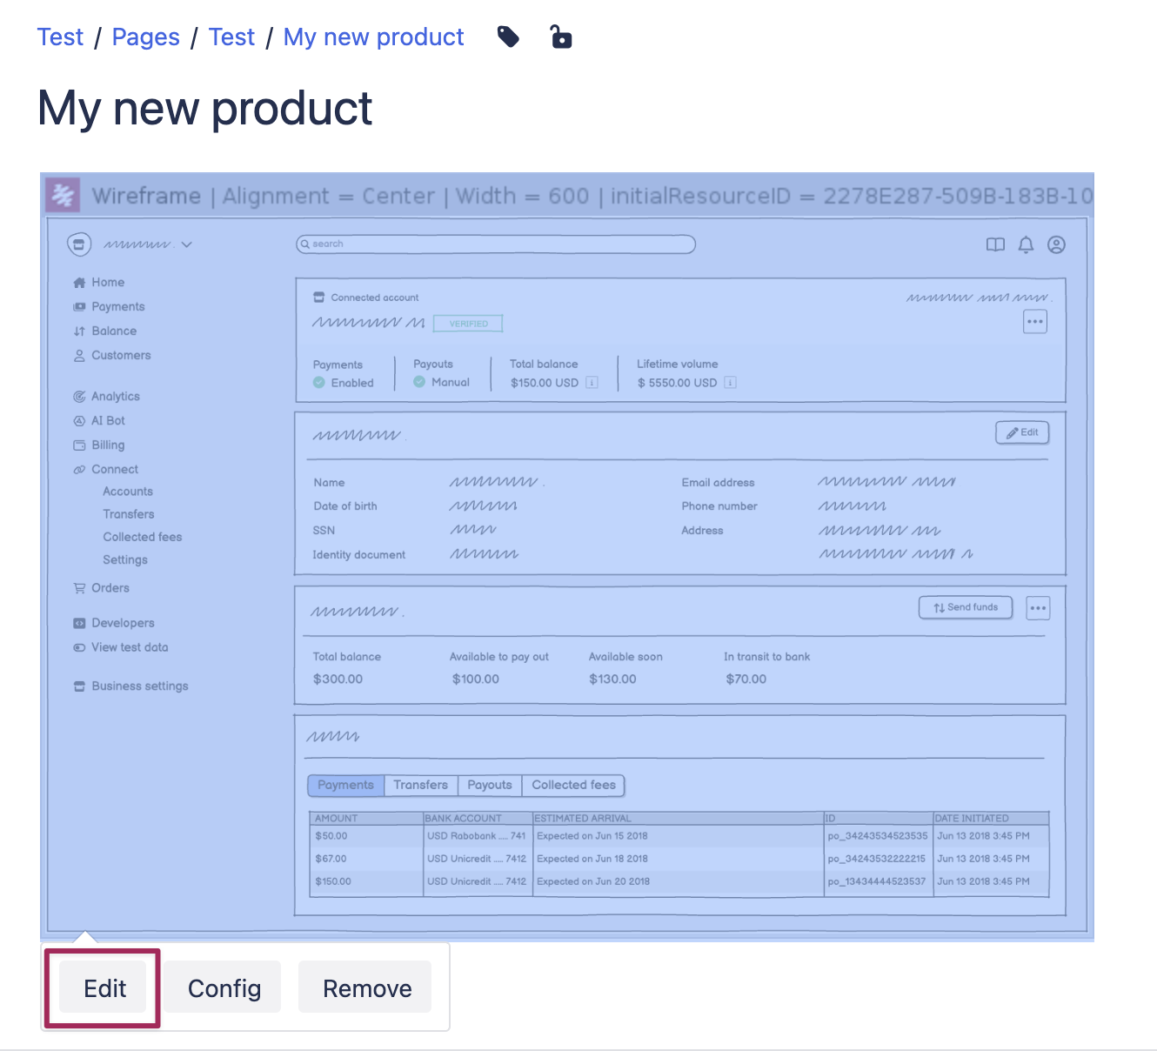Open the user profile avatar icon
This screenshot has height=1051, width=1157.
(x=1056, y=245)
